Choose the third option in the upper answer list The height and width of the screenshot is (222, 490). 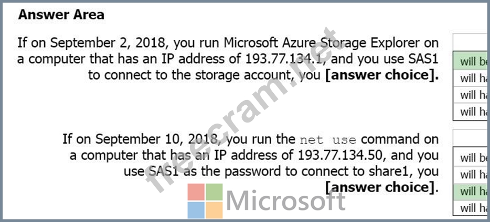coord(472,95)
